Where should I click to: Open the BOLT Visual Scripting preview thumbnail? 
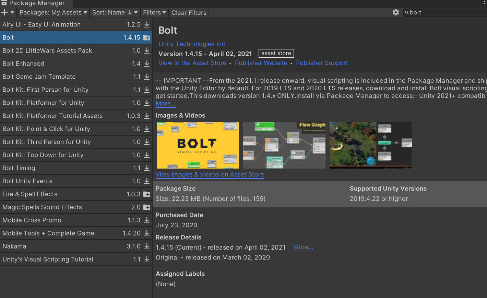[198, 145]
